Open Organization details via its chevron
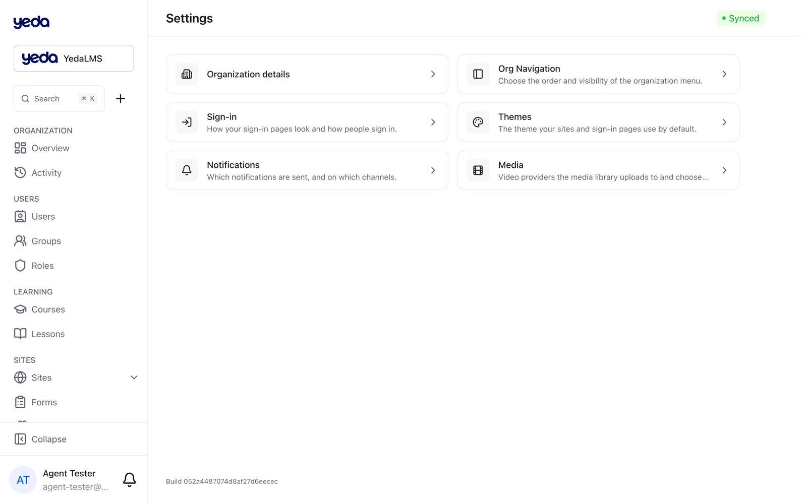The width and height of the screenshot is (807, 504). point(433,74)
